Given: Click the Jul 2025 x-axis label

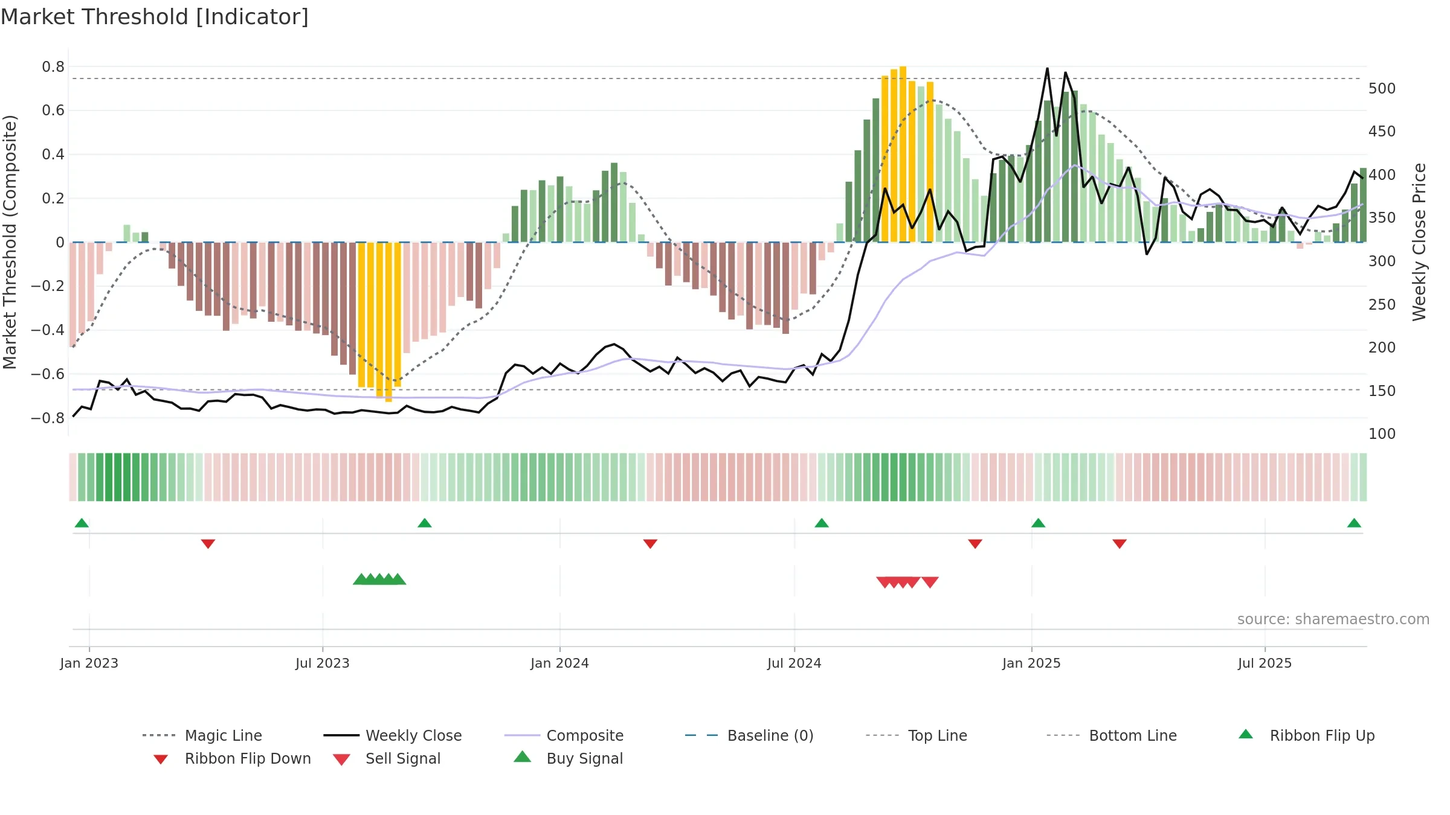Looking at the screenshot, I should (1265, 663).
